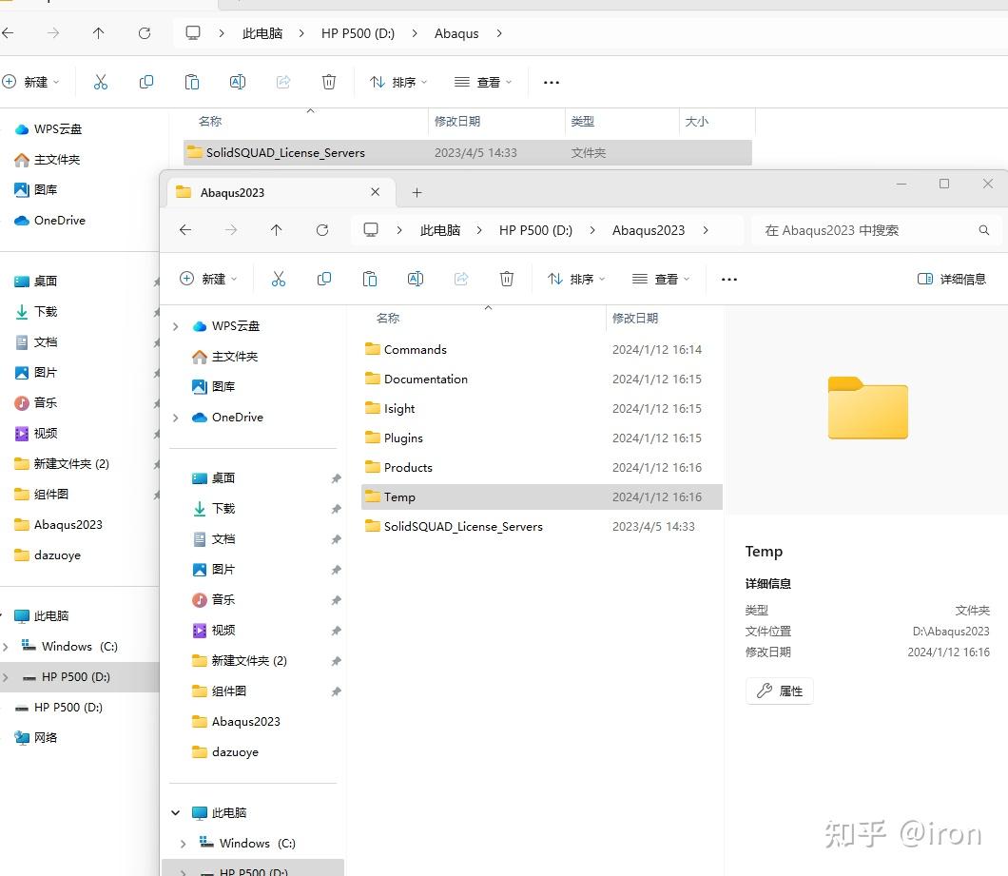Click HP P500 (D:) breadcrumb in rear window

coord(359,33)
